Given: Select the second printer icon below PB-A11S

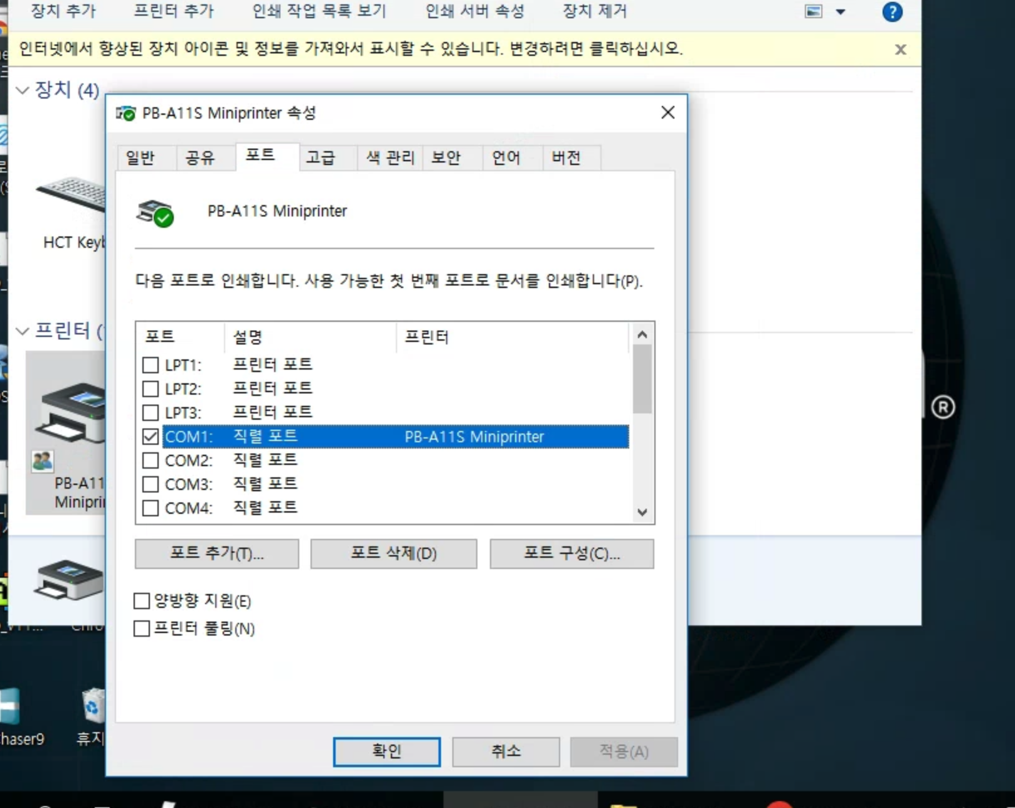Looking at the screenshot, I should (x=69, y=580).
